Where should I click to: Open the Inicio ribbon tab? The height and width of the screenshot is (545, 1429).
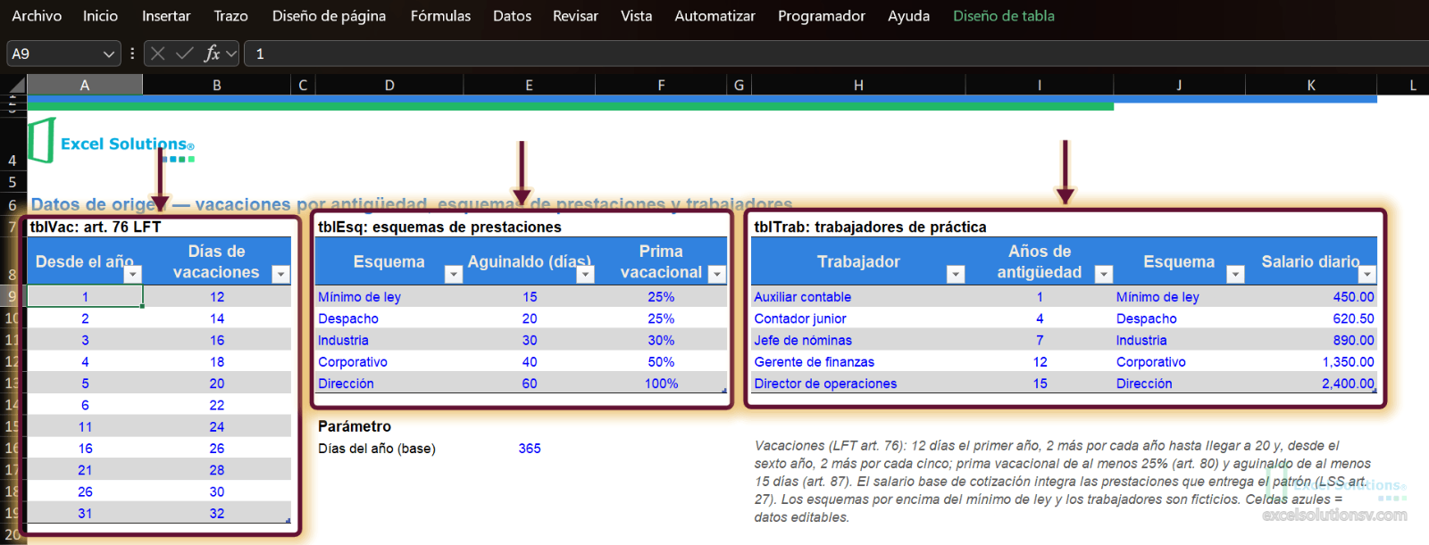click(x=100, y=16)
